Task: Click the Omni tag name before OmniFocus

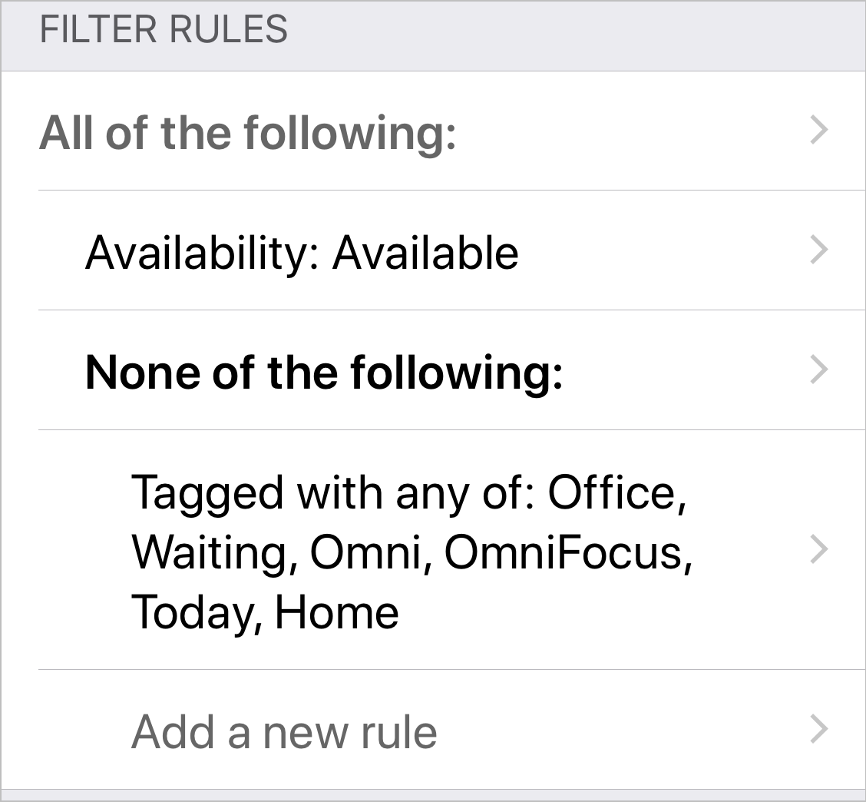Action: [x=365, y=552]
